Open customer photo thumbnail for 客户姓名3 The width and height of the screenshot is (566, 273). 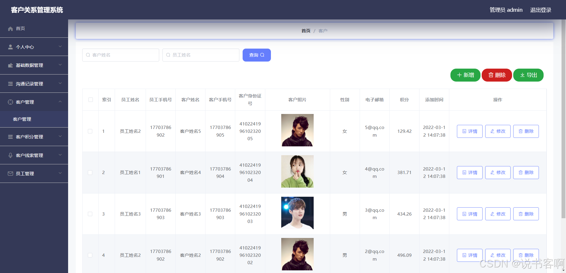click(x=297, y=213)
